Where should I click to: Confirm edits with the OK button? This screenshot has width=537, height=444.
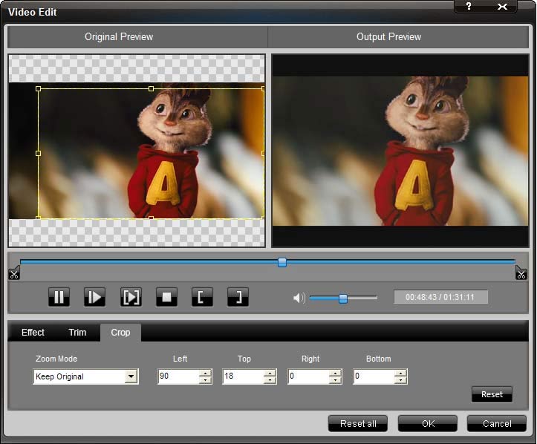tap(428, 423)
